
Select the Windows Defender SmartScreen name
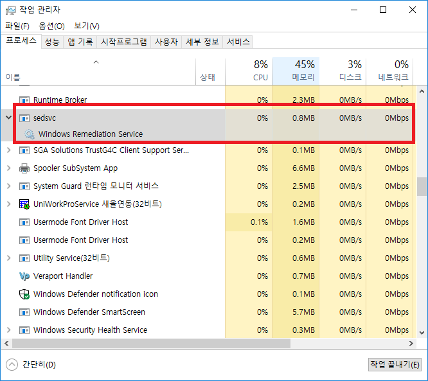pyautogui.click(x=89, y=312)
